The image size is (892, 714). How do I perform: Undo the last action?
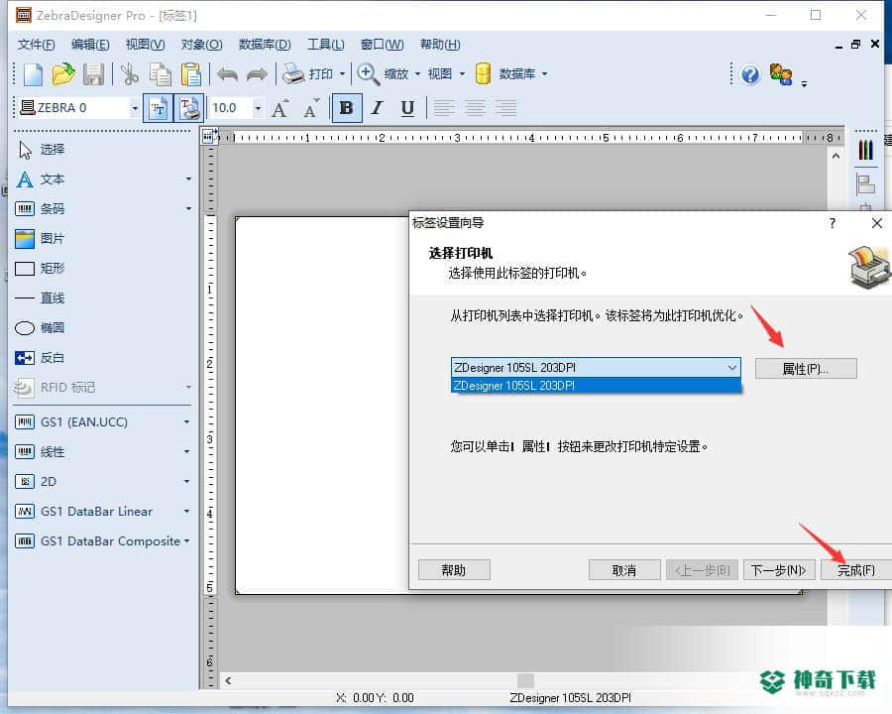coord(228,74)
